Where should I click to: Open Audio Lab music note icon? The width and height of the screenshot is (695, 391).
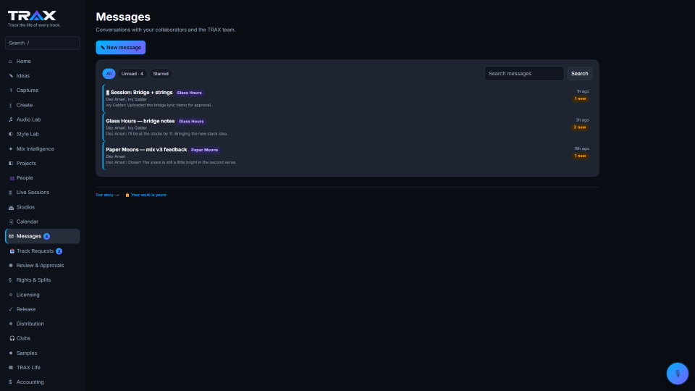(x=11, y=119)
